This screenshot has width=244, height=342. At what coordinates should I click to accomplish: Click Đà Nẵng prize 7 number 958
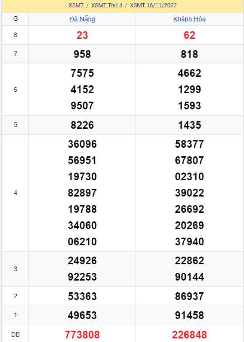coord(82,54)
